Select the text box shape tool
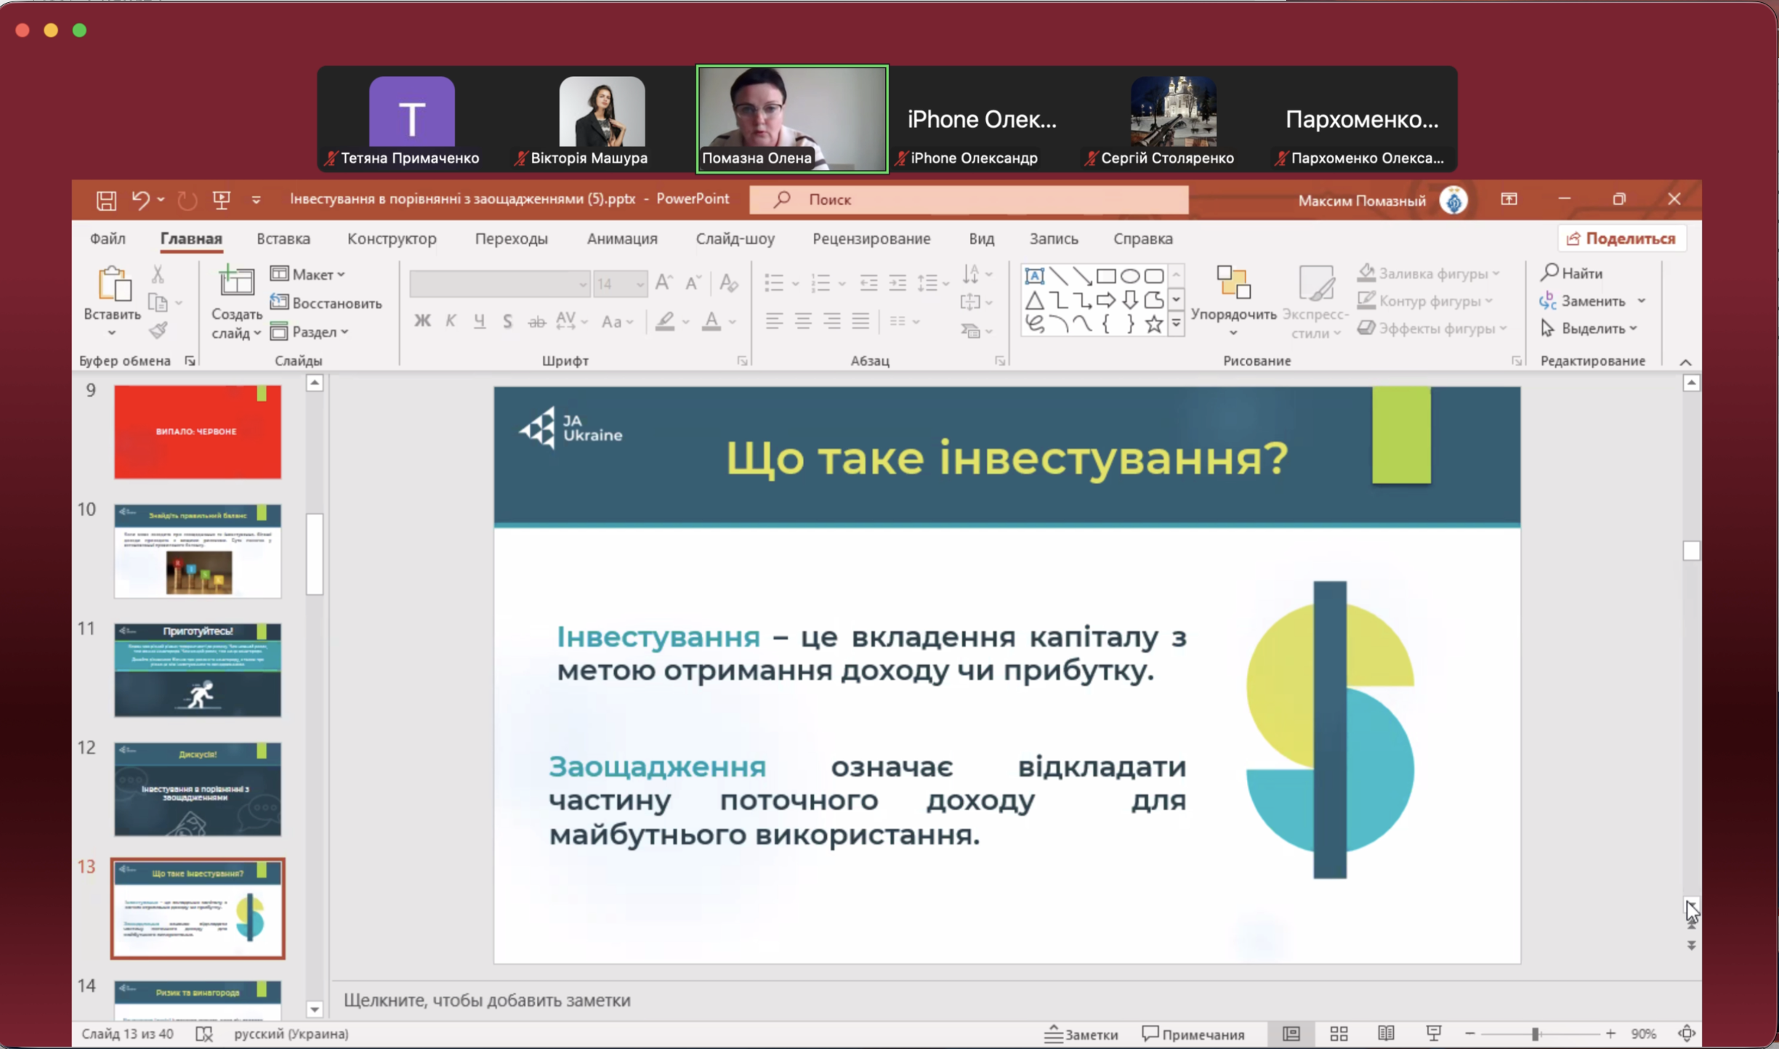Viewport: 1779px width, 1049px height. tap(1034, 276)
